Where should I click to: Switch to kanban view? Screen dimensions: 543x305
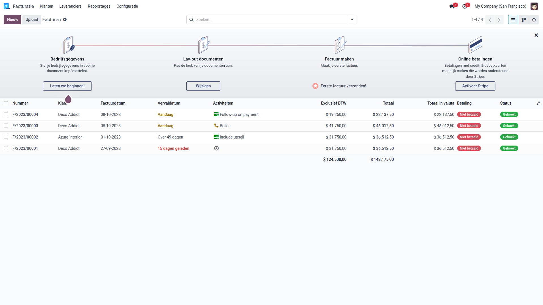[x=523, y=20]
